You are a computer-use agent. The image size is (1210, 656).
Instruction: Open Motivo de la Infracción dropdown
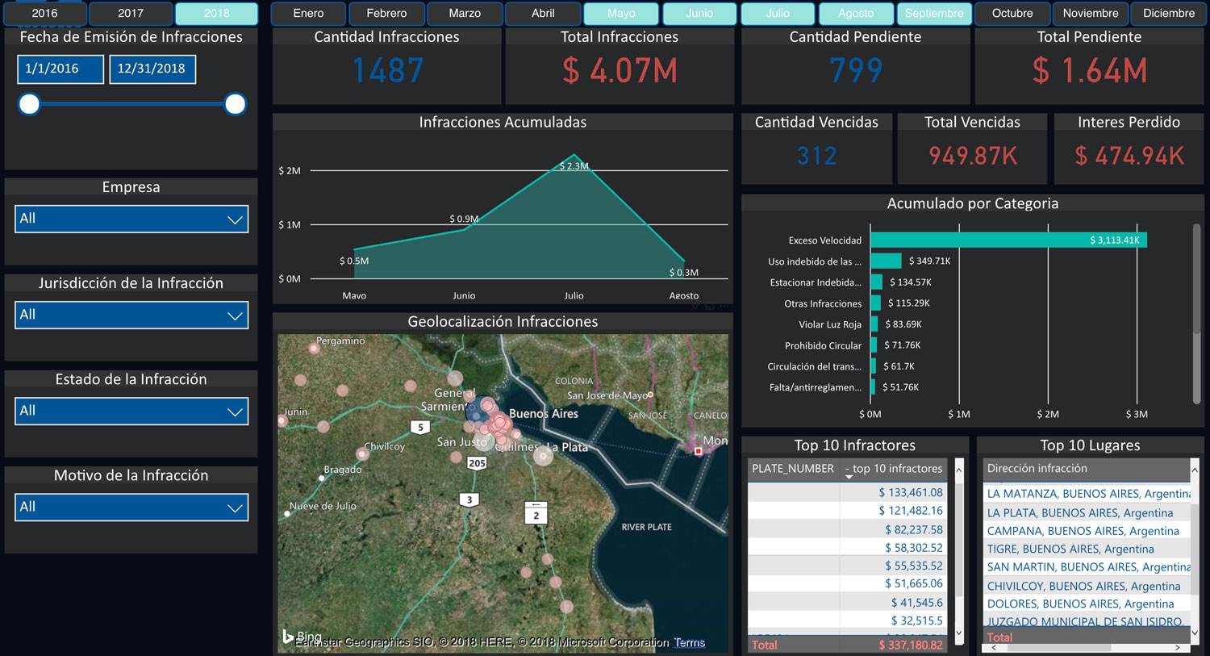click(x=131, y=507)
